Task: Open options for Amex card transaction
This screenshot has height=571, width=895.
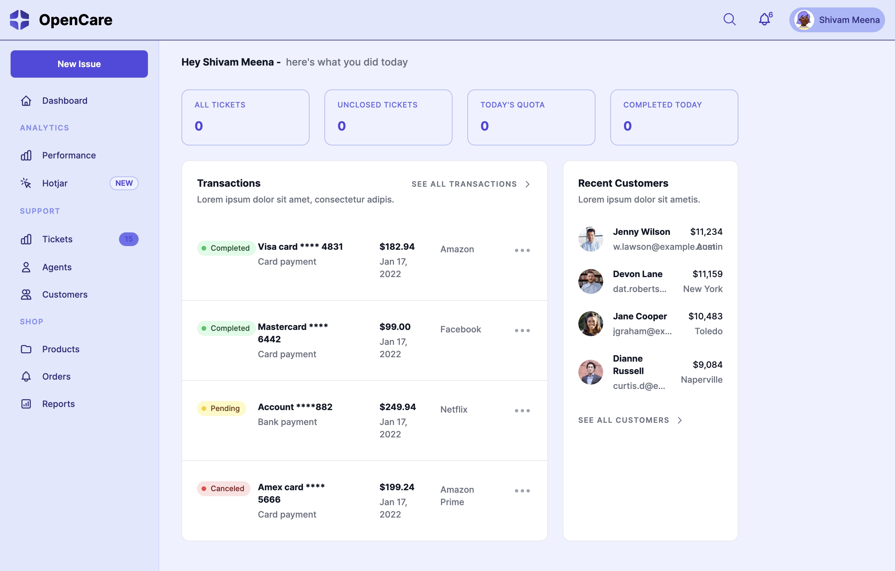Action: pos(522,491)
